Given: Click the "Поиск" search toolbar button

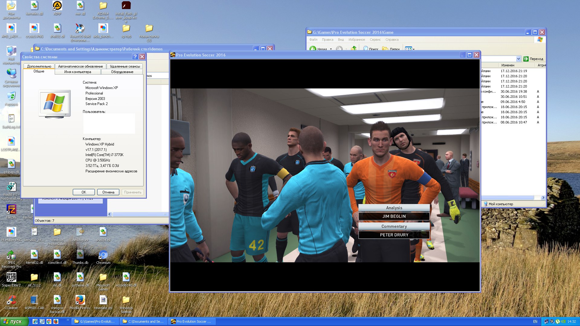Looking at the screenshot, I should point(371,49).
